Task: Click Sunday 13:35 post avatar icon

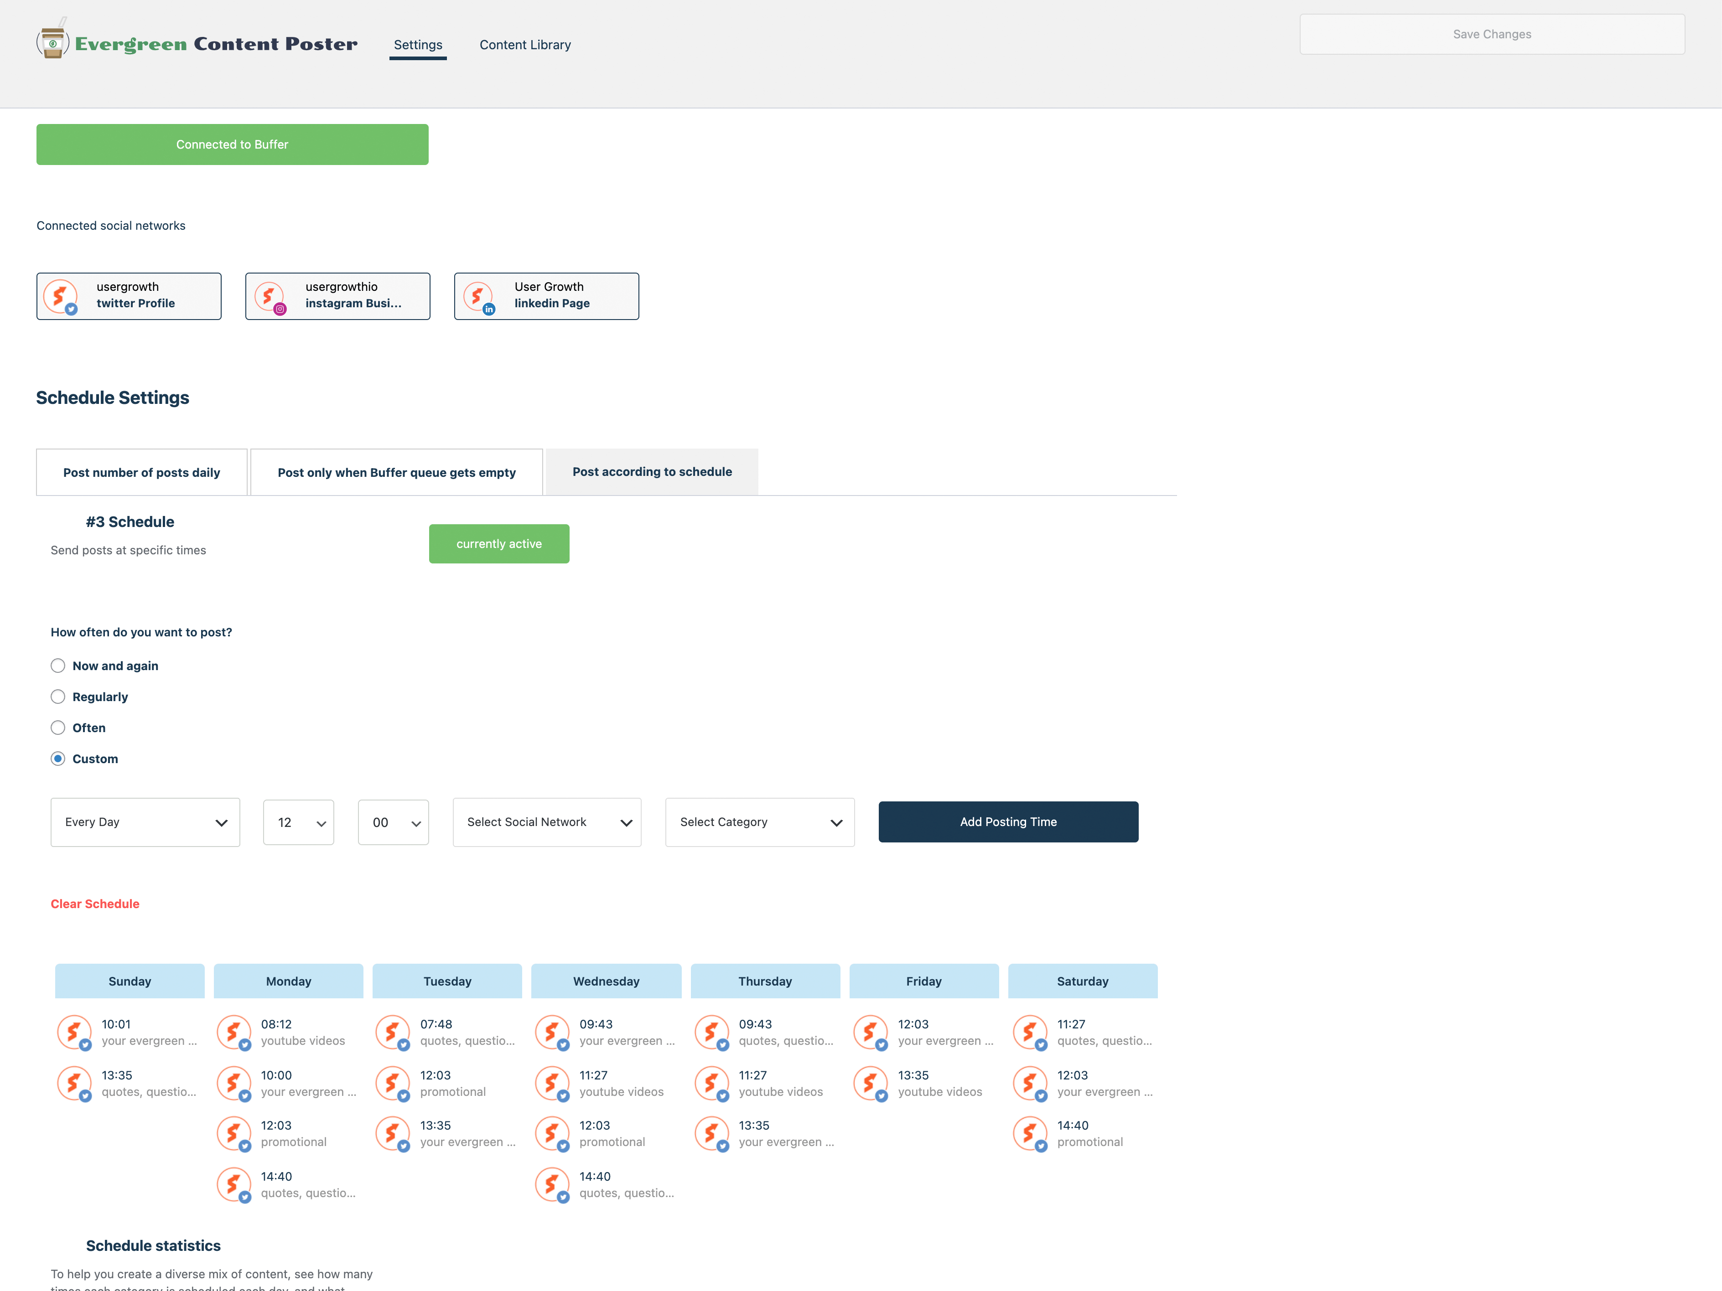Action: click(x=74, y=1083)
